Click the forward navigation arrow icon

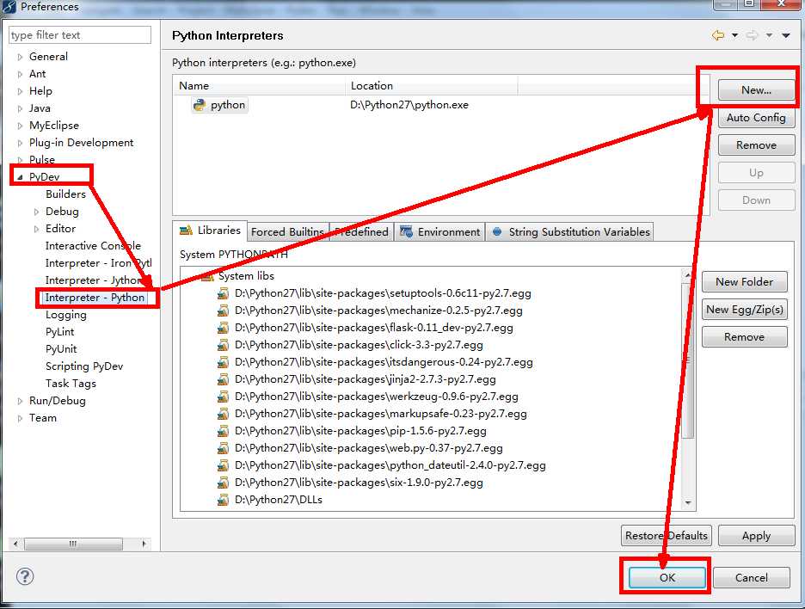coord(753,35)
